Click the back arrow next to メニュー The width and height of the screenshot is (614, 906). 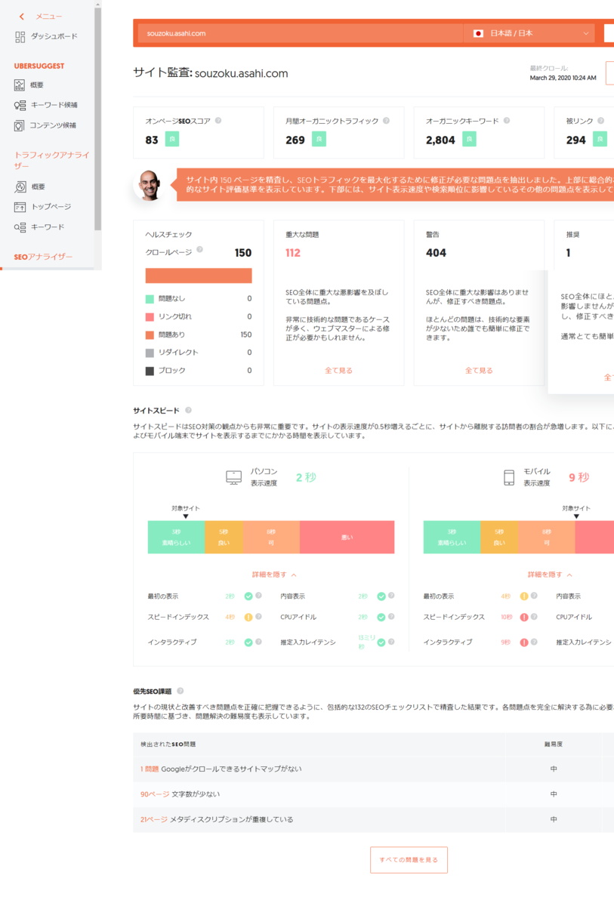pyautogui.click(x=22, y=17)
